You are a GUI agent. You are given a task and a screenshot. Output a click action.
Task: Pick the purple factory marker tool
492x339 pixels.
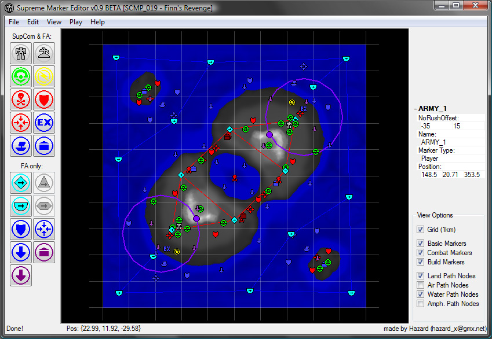tap(44, 252)
